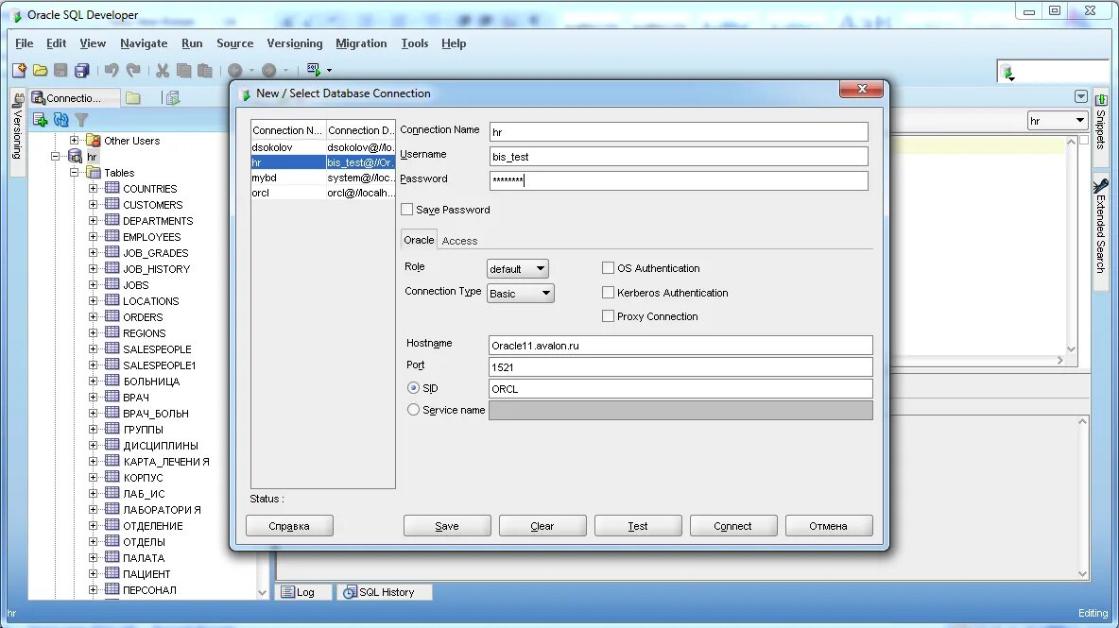1119x628 pixels.
Task: Click the Отмена button
Action: [829, 526]
